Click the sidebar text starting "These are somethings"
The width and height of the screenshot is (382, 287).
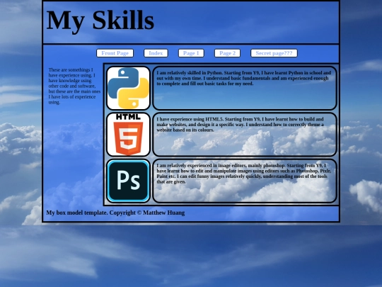click(74, 86)
